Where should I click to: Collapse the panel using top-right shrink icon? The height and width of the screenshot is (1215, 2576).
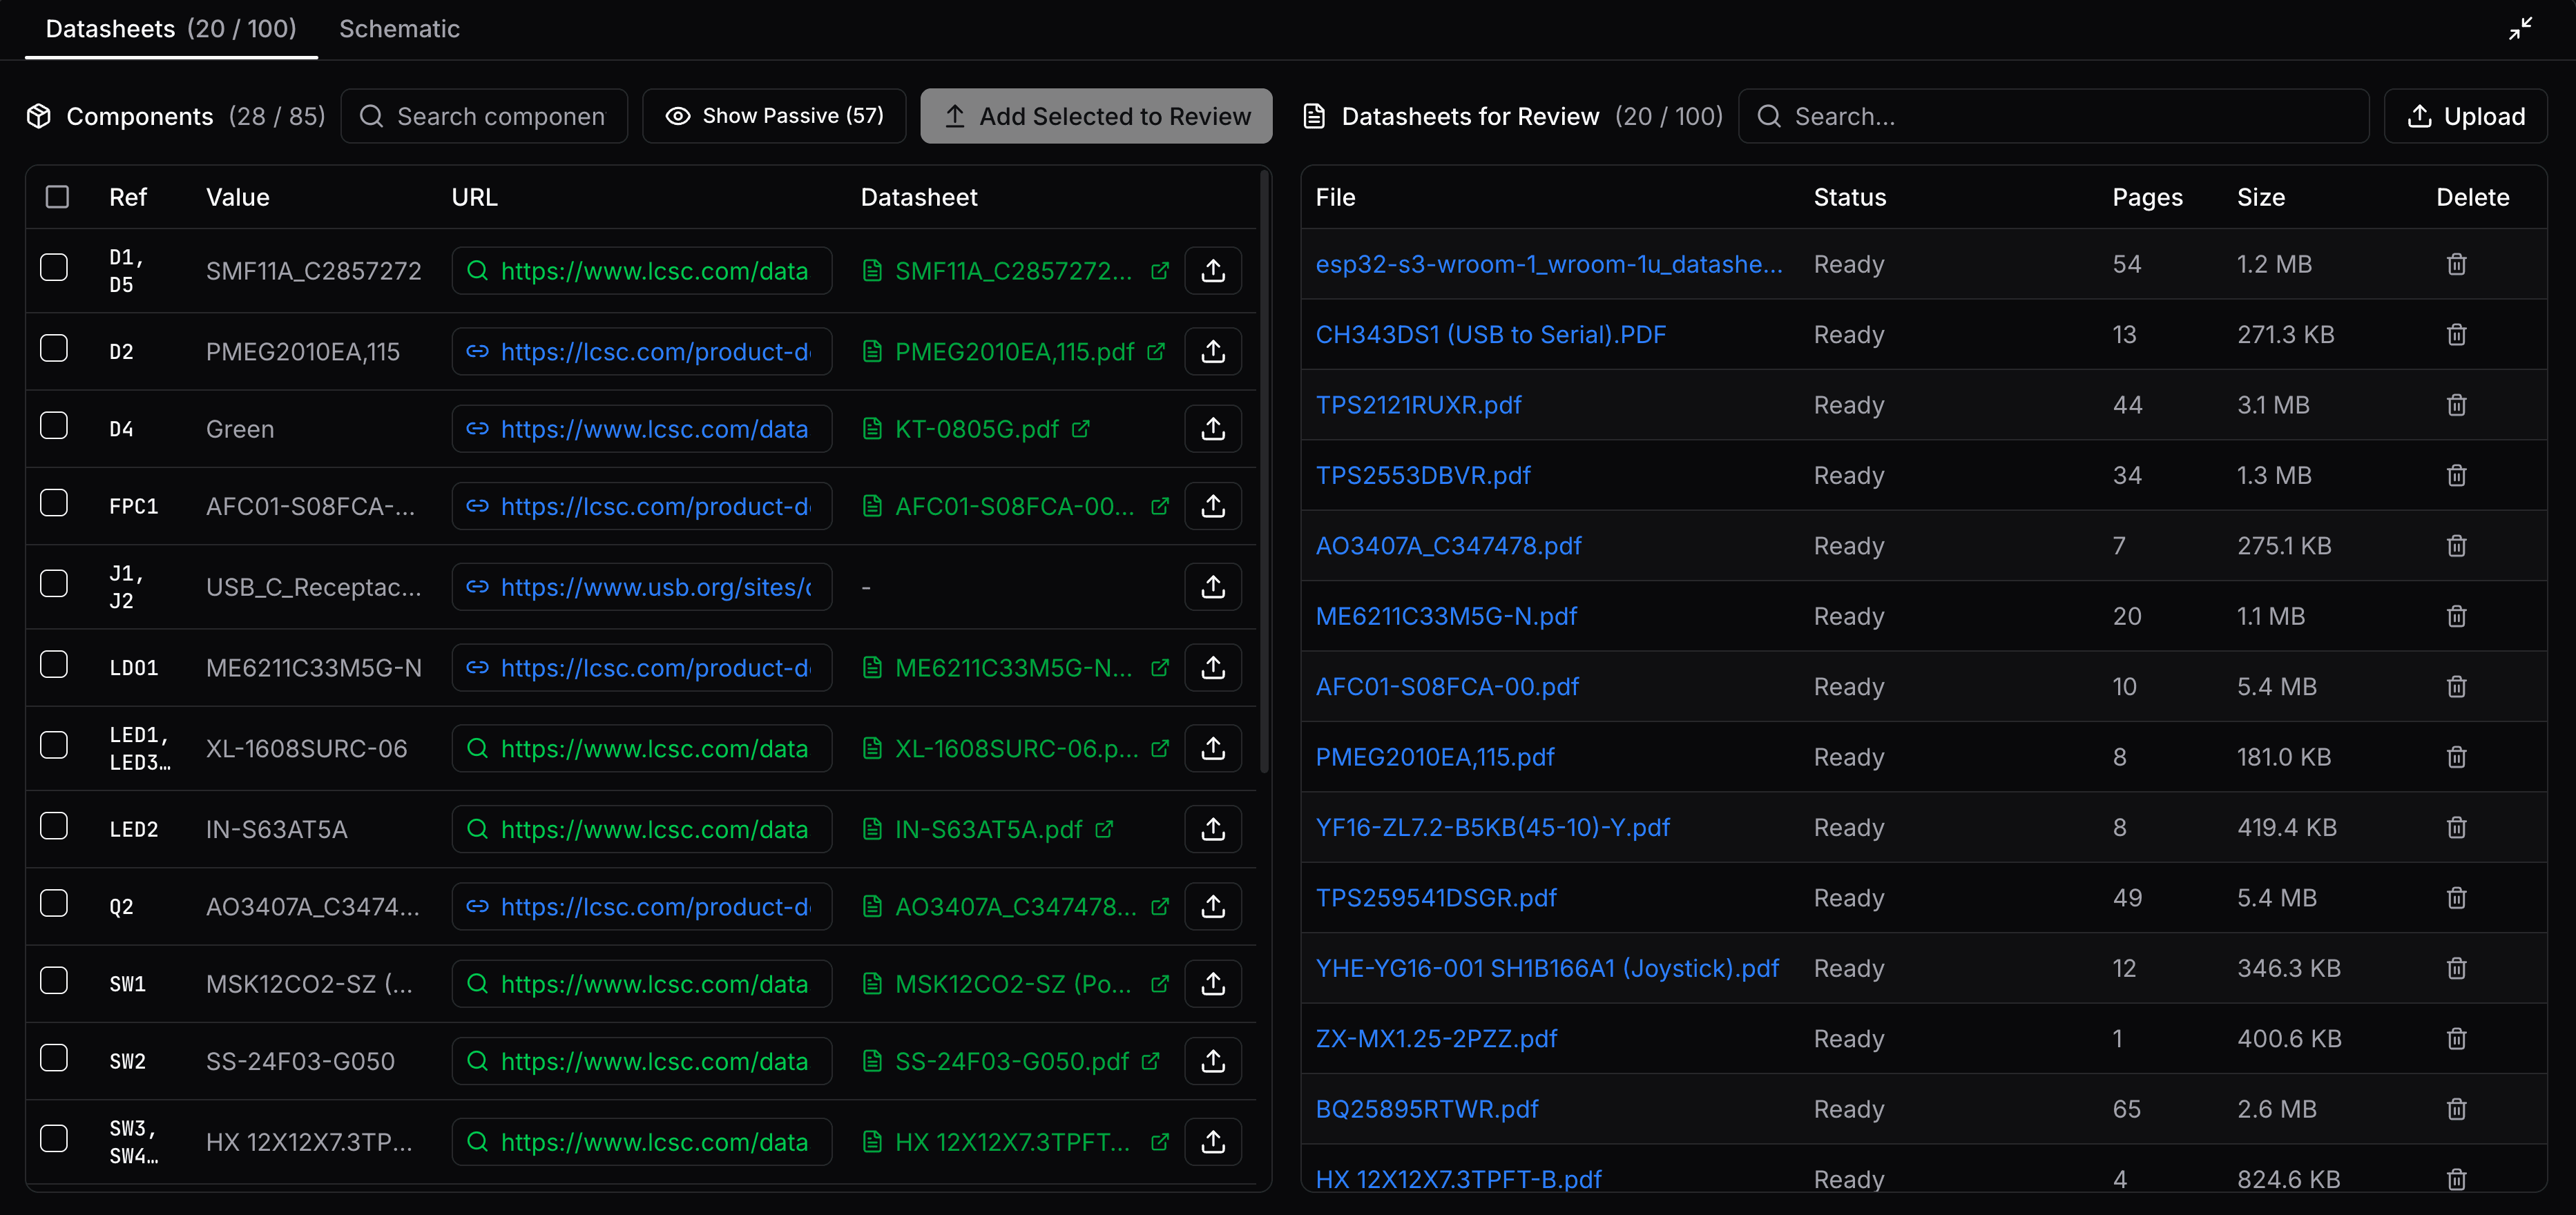coord(2520,28)
